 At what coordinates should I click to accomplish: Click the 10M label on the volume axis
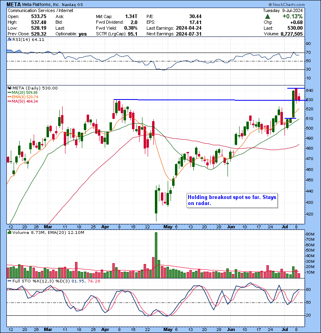(x=310, y=272)
